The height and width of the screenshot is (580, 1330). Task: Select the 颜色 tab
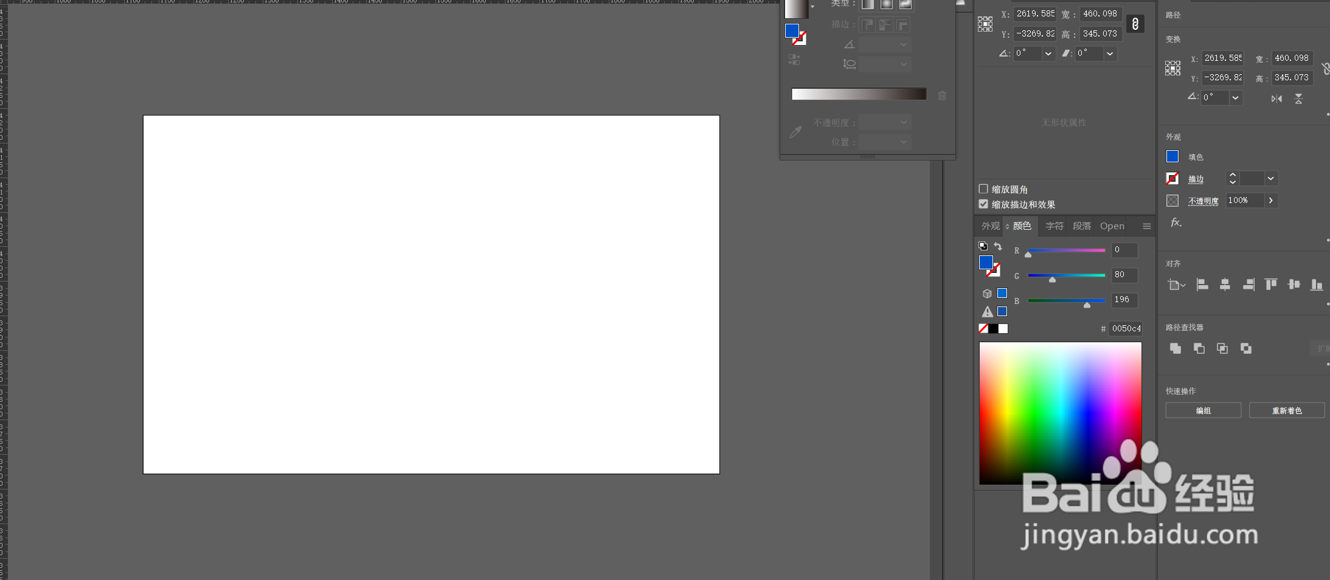tap(1022, 226)
